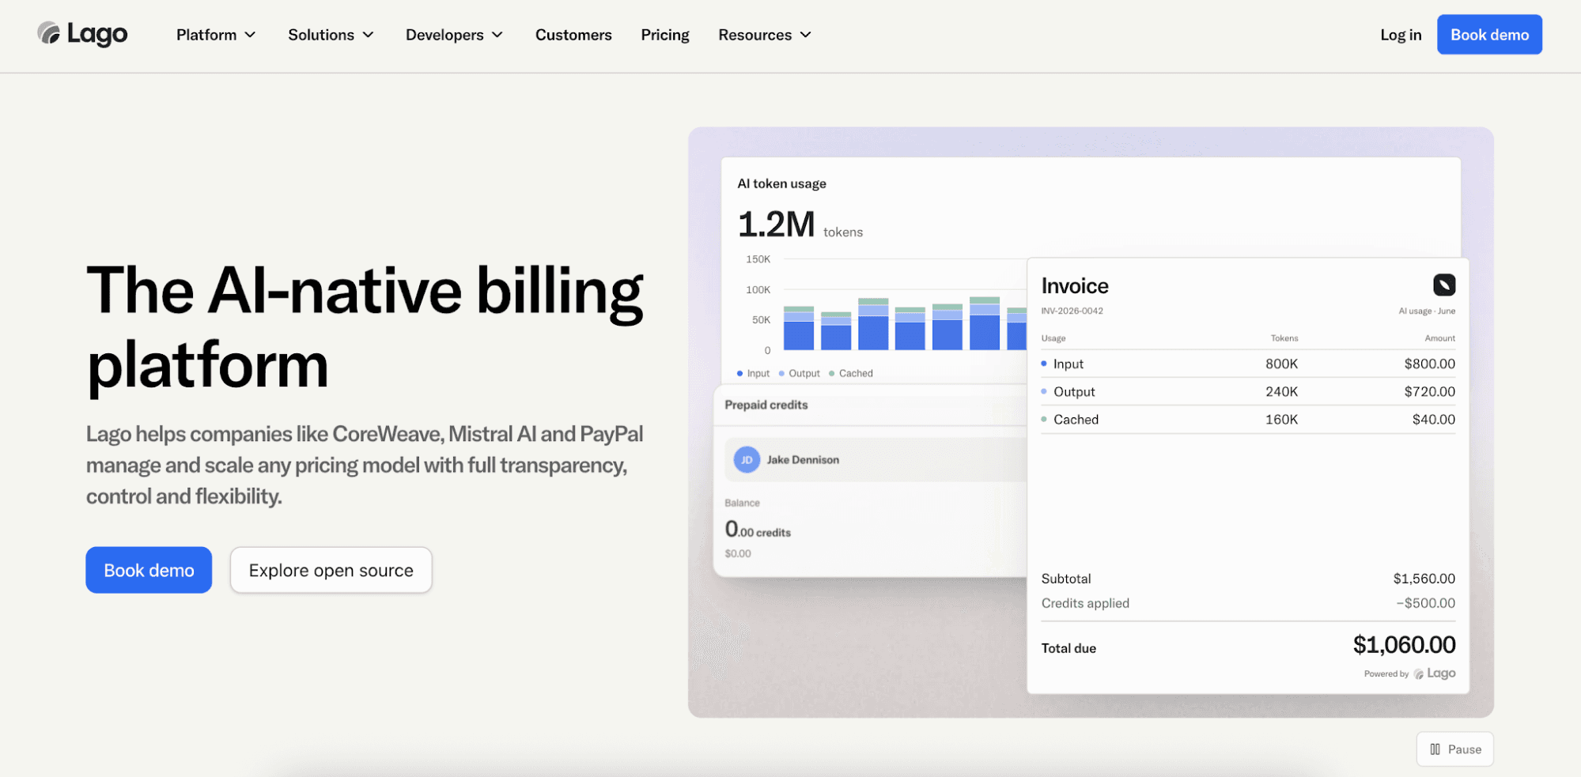Click the Cached legend dot in the chart
1581x777 pixels.
coord(831,374)
